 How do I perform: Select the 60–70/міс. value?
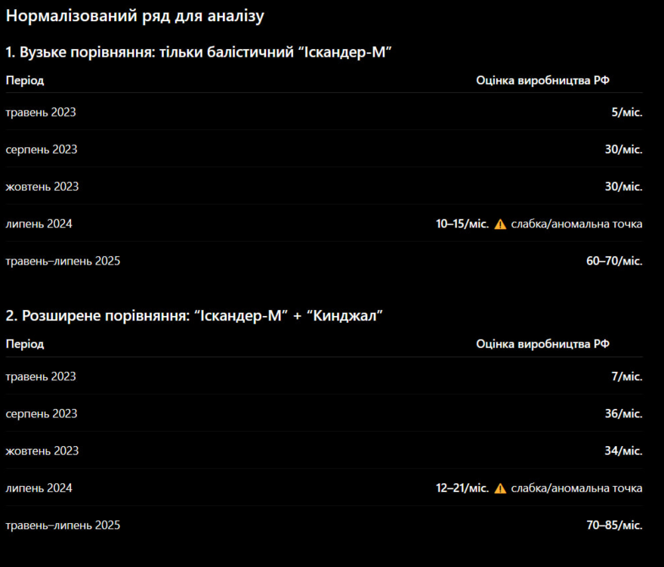(614, 261)
